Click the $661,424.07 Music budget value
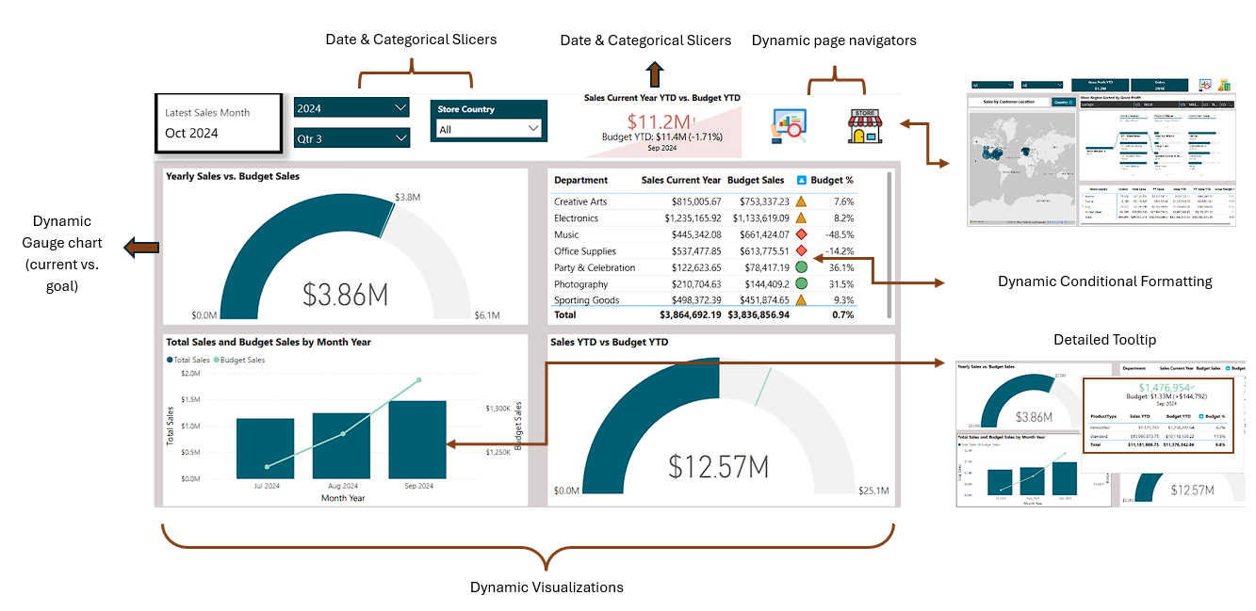 click(758, 234)
